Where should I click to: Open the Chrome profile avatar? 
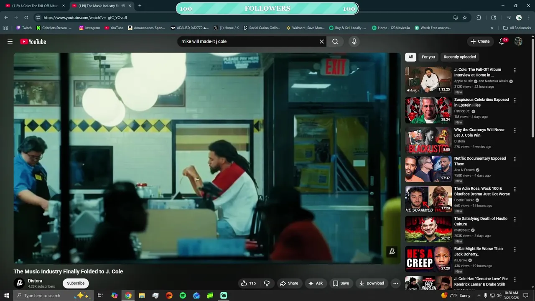519,18
